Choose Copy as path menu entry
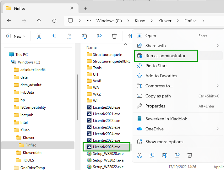 [x=158, y=96]
